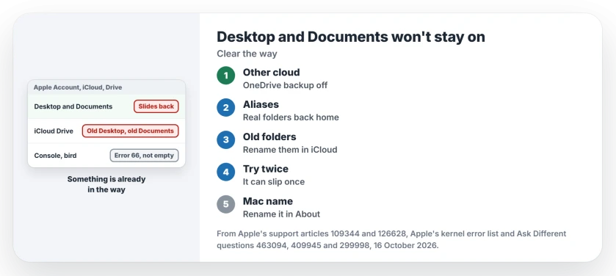Viewport: 616px width, 276px height.
Task: Click the "Old Desktop, old Documents" badge
Action: pyautogui.click(x=131, y=131)
